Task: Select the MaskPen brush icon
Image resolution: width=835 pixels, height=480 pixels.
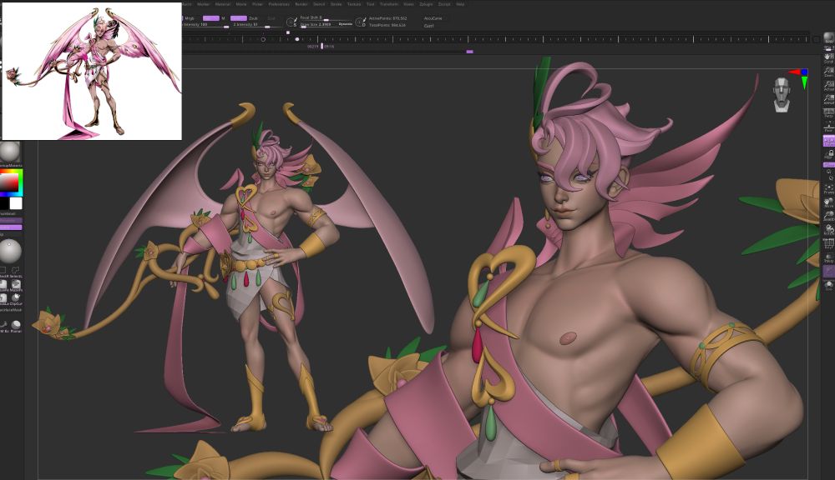Action: 15,284
